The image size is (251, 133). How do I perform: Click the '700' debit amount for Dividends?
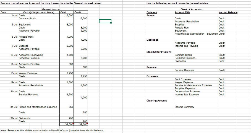tap(71, 118)
